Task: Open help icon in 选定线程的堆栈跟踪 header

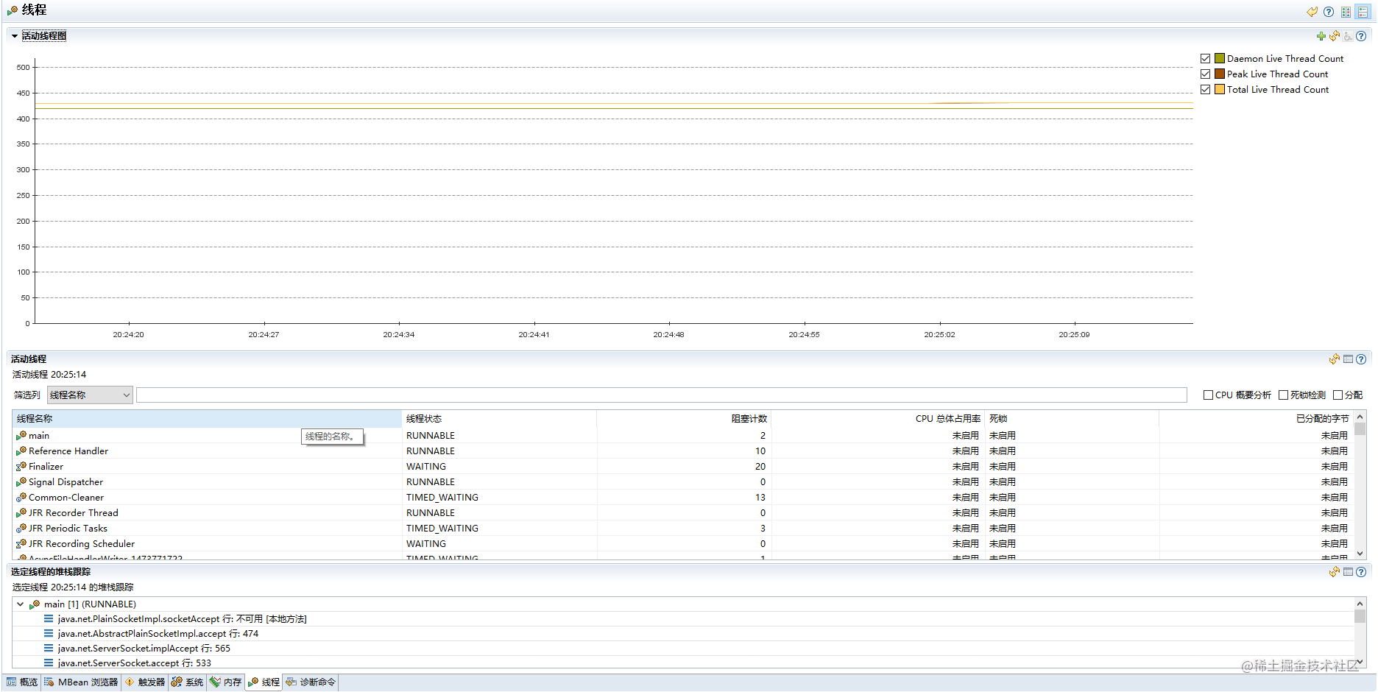Action: [1361, 572]
